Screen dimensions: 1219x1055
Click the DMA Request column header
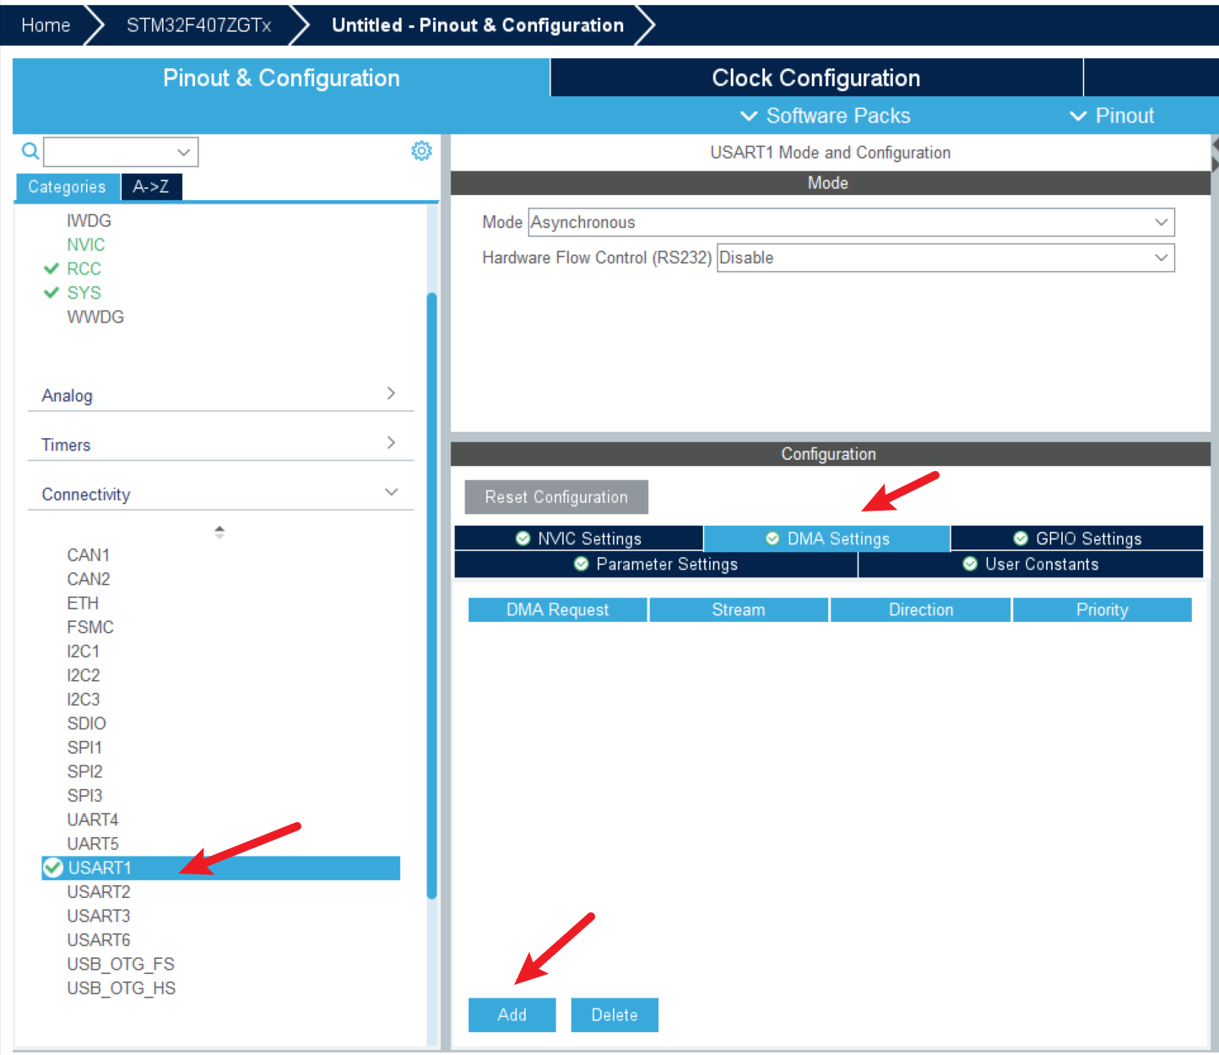[557, 609]
